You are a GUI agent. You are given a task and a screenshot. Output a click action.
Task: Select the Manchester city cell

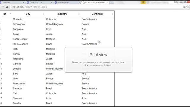19,84
